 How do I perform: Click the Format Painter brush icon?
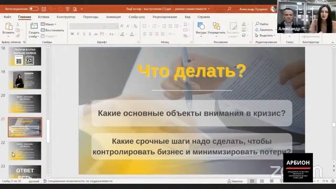pos(18,36)
